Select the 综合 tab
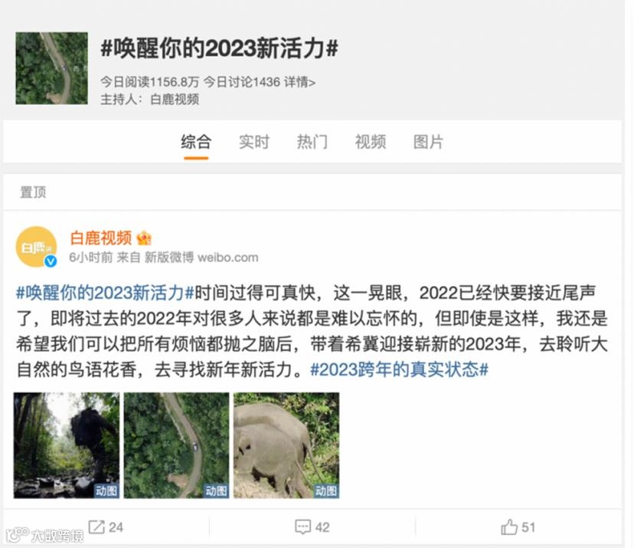The height and width of the screenshot is (548, 634). (196, 142)
